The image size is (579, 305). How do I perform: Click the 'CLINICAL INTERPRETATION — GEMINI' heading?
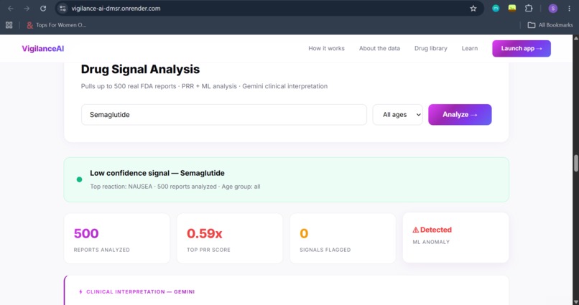pos(140,291)
